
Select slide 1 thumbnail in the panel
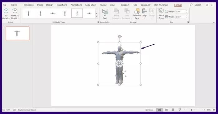[17, 33]
